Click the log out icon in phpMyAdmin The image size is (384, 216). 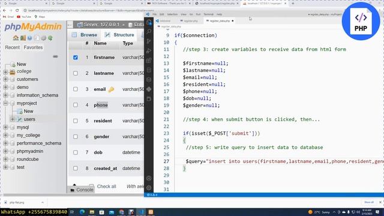(x=23, y=38)
